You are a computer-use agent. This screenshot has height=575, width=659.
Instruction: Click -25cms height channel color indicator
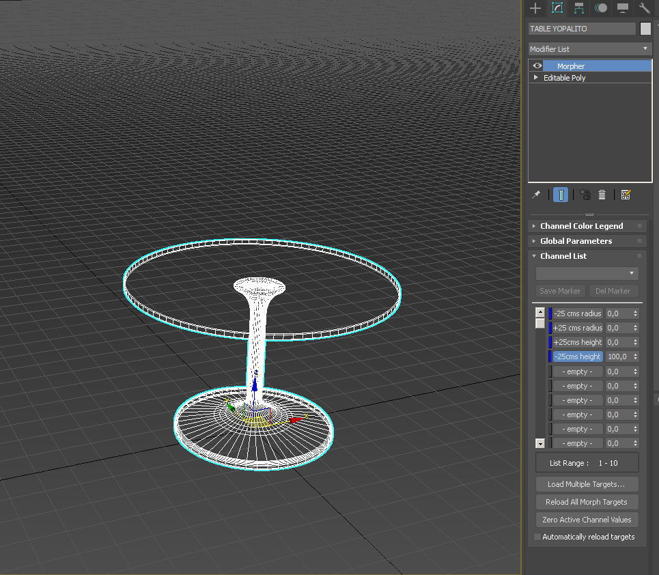550,356
